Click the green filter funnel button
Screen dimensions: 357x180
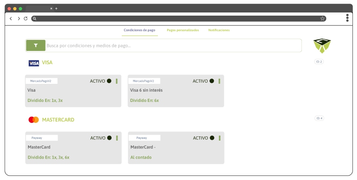pos(36,46)
